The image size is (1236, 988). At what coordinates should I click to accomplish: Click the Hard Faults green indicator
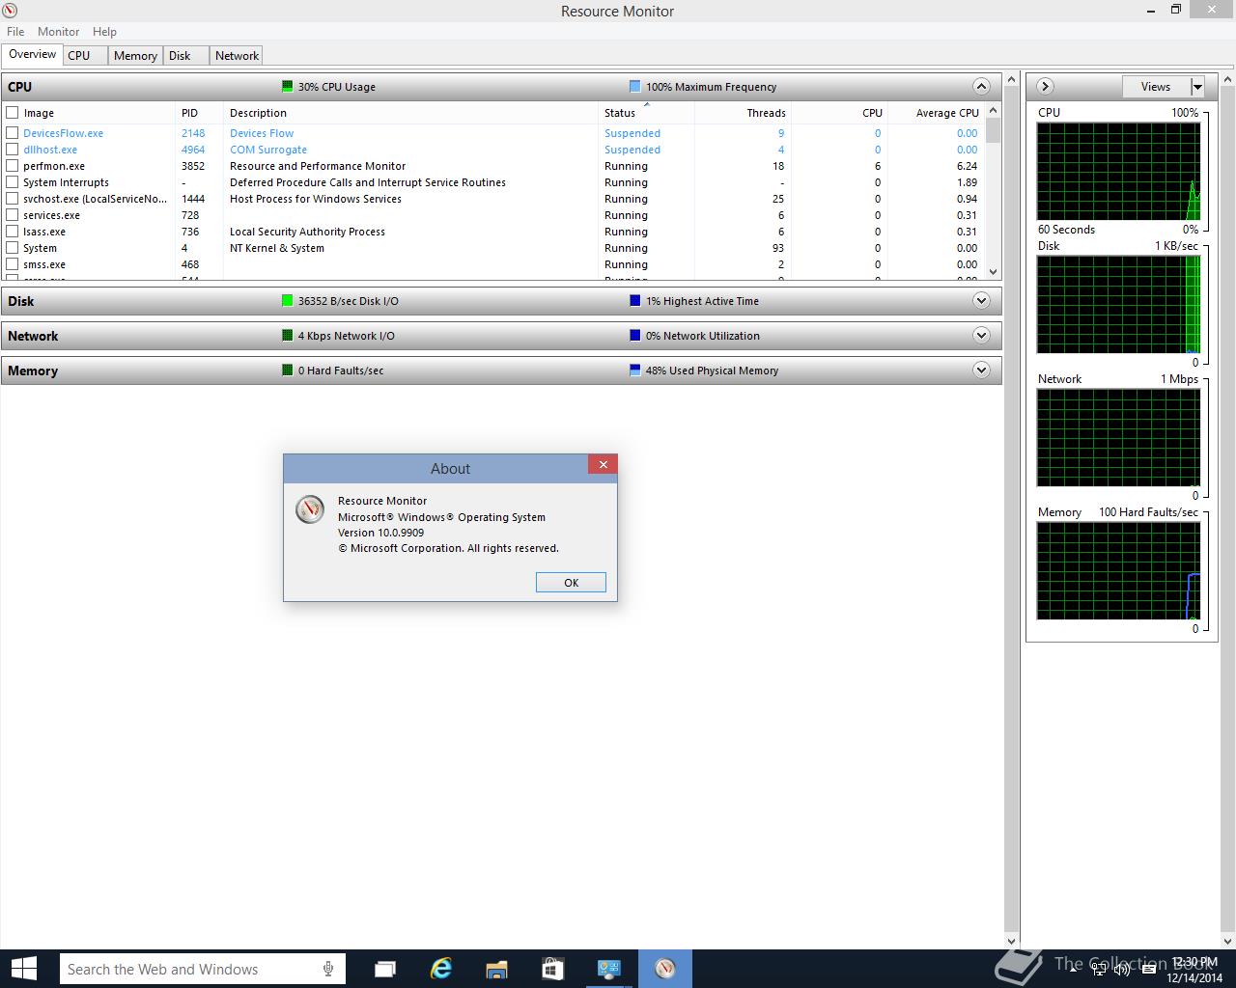pos(287,370)
